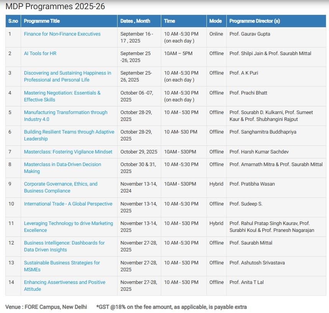Click International Trade - A Global Perspective
Screen dimensions: 329x313
[68, 204]
